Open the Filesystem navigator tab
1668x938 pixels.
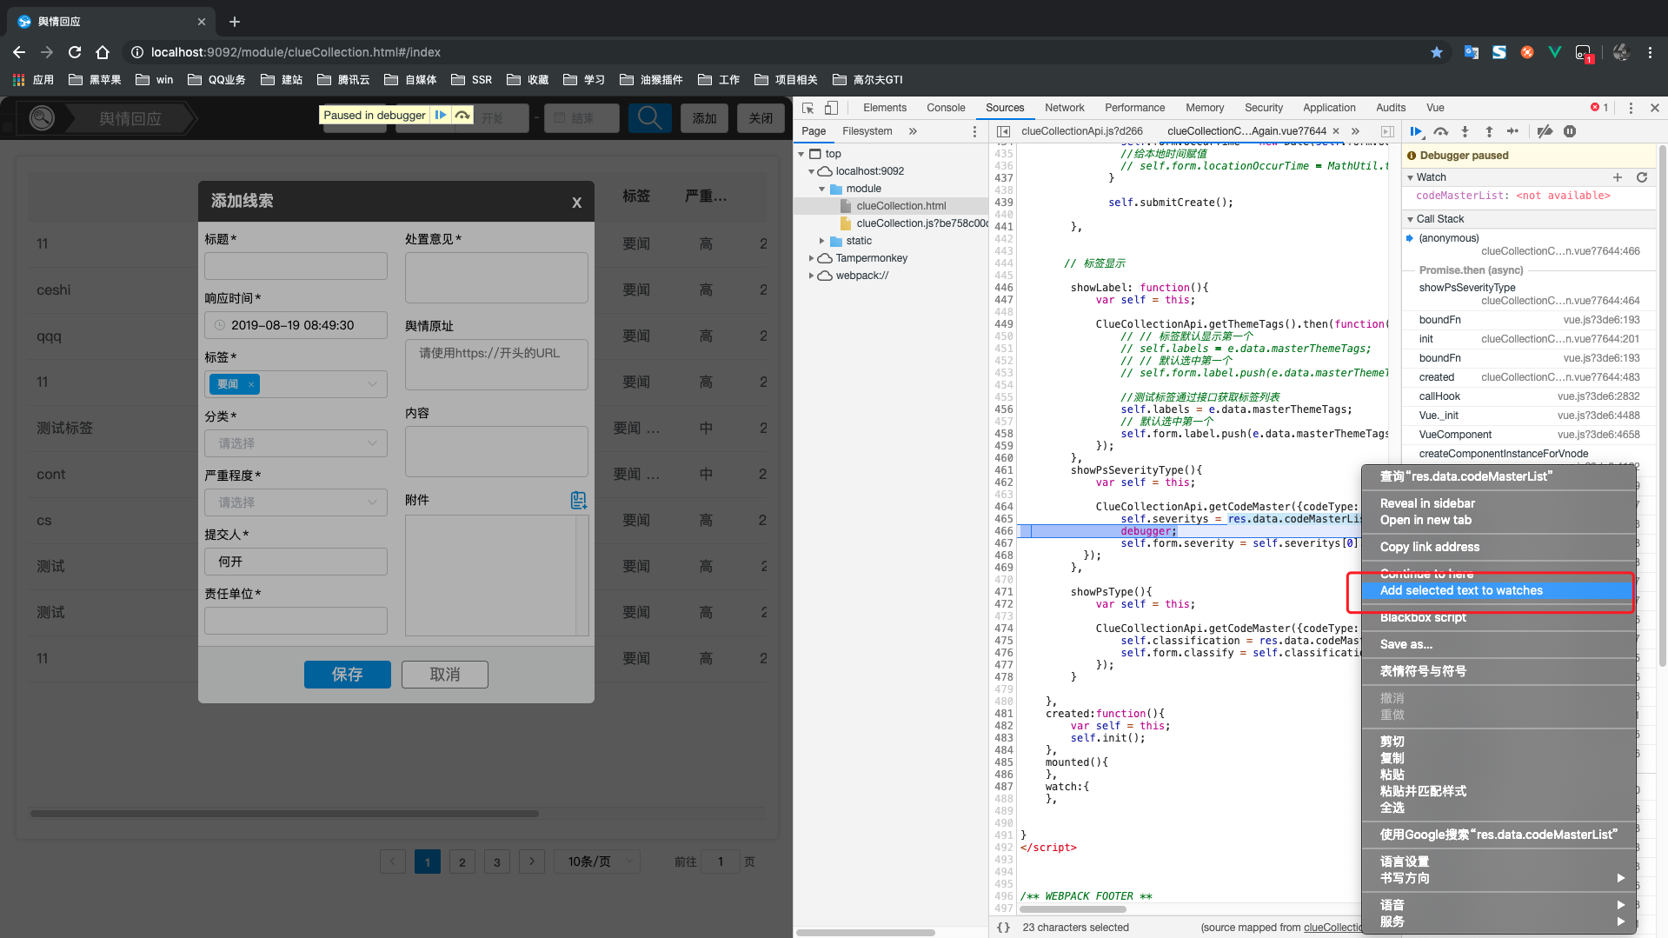coord(867,131)
